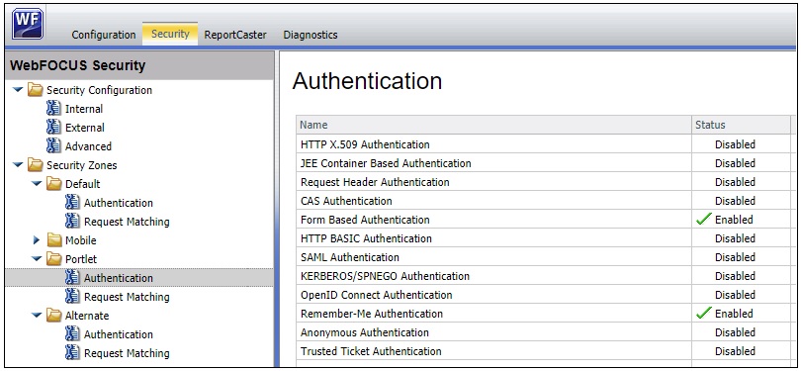Click the WF application logo icon
This screenshot has height=371, width=801.
pos(28,24)
